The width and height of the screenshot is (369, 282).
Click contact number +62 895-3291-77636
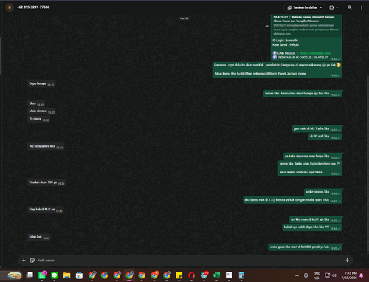click(33, 7)
